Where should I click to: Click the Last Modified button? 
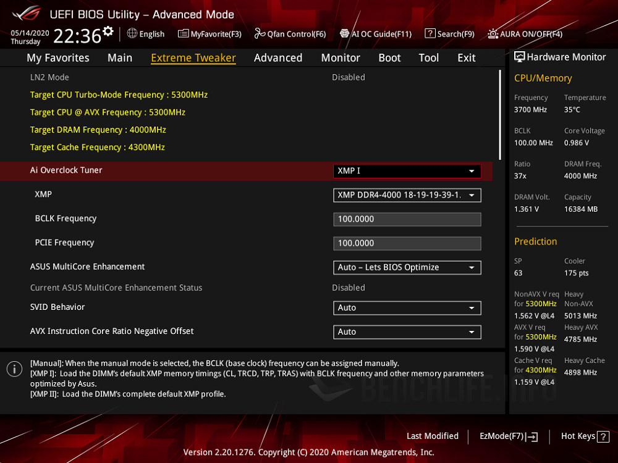click(433, 436)
